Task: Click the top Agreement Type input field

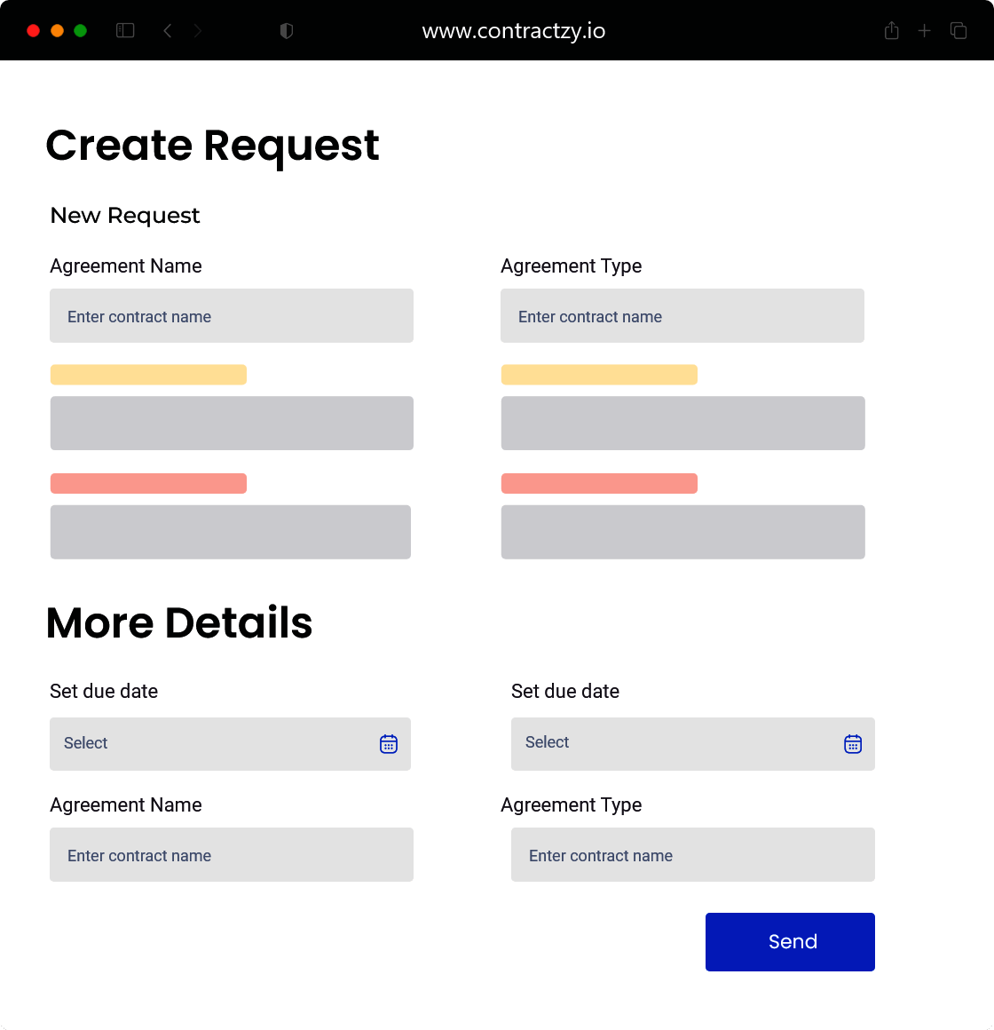Action: tap(682, 316)
